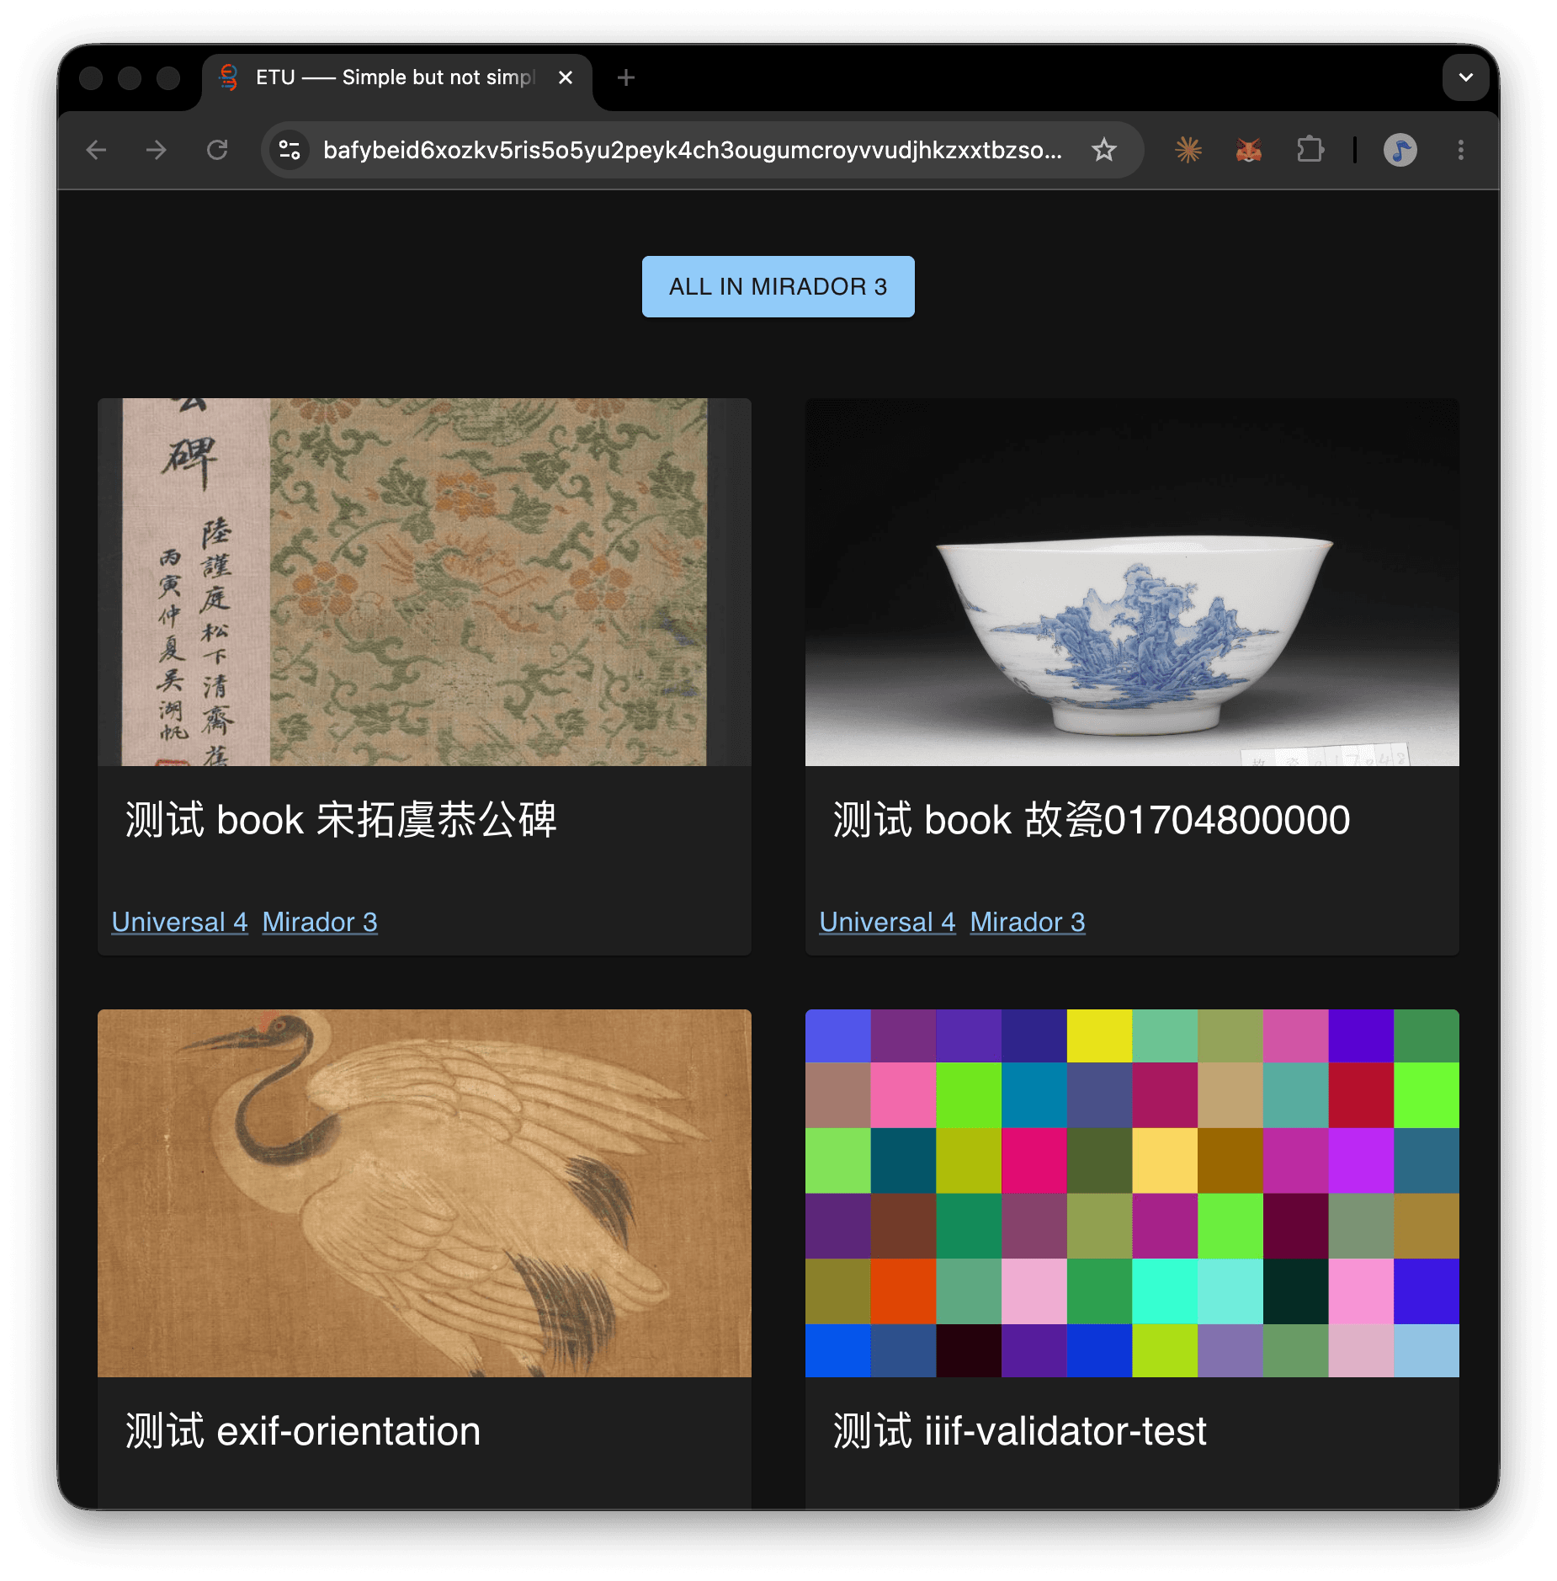Click title 测试 book 宋拓虞恭公碑

click(x=341, y=820)
